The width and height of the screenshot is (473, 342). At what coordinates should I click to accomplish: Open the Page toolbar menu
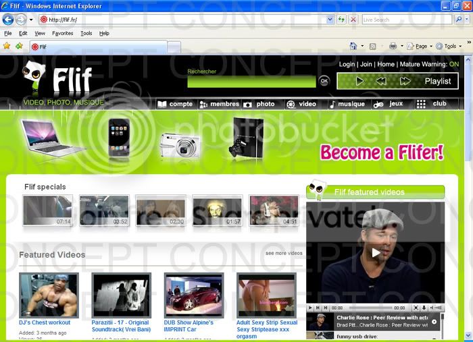click(x=420, y=47)
